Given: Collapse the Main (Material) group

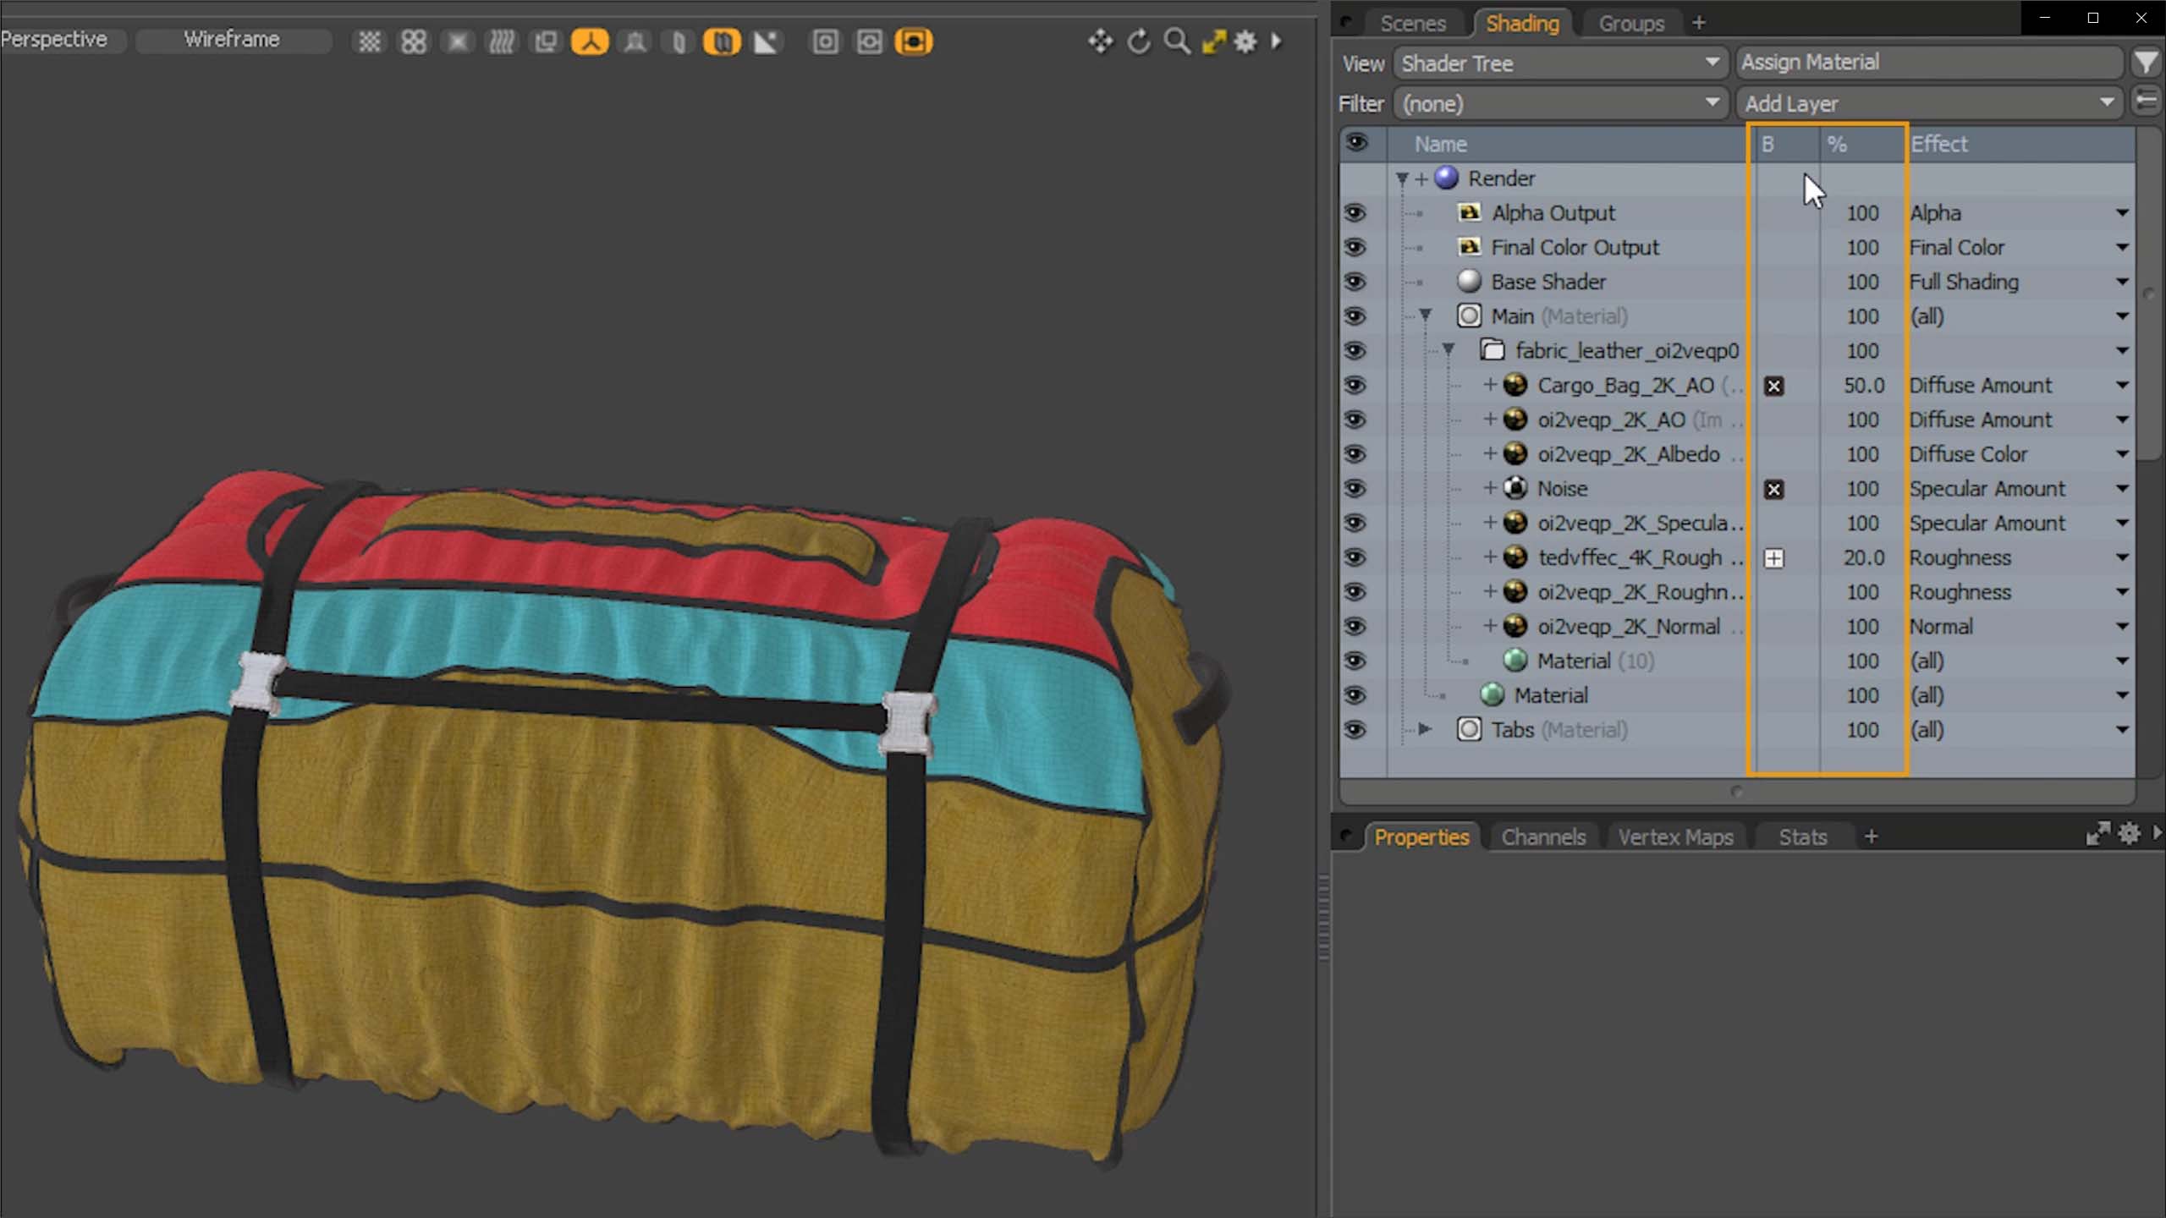Looking at the screenshot, I should click(x=1426, y=315).
